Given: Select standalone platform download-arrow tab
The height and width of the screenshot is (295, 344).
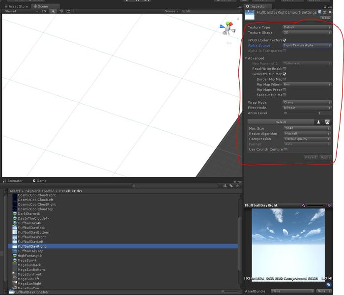Looking at the screenshot, I should 318,122.
